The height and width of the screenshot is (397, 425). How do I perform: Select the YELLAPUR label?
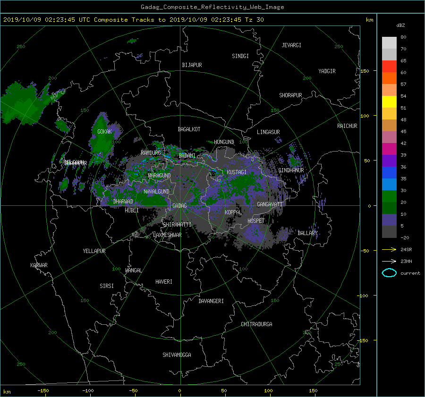(94, 251)
